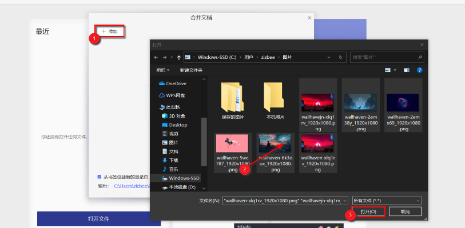The image size is (465, 228).
Task: Change view with the view mode icon
Action: 388,70
